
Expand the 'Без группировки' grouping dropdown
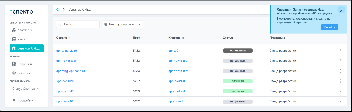(x=123, y=24)
